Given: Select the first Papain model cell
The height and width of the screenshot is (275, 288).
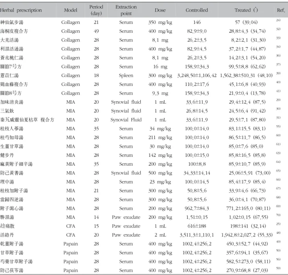Looking at the screenshot, I should pyautogui.click(x=70, y=244).
